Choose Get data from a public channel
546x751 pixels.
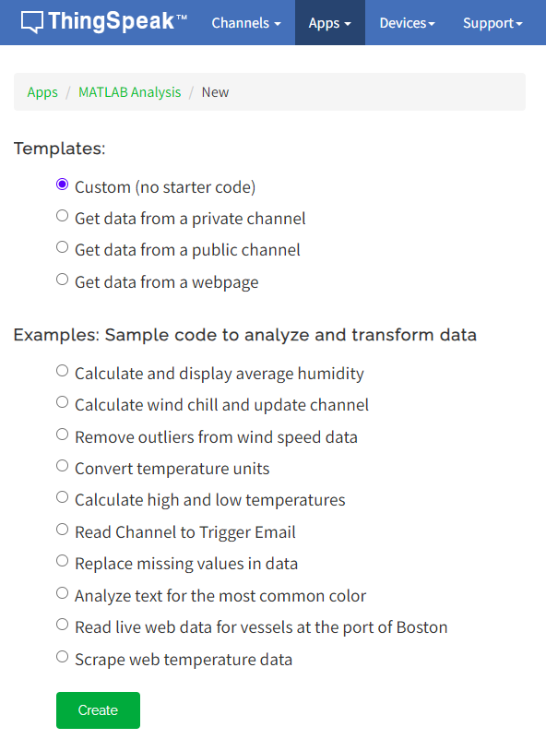[x=63, y=247]
